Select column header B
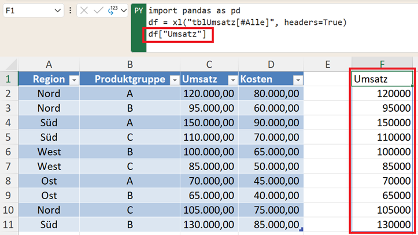 coord(130,64)
